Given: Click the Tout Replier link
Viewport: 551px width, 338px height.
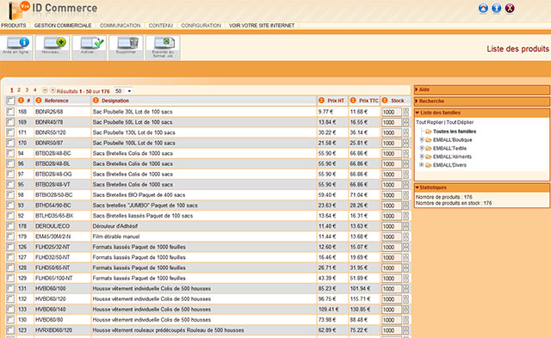Looking at the screenshot, I should 430,122.
